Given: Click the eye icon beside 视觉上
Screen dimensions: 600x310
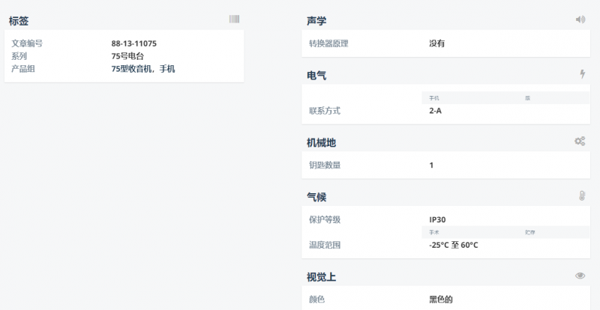Looking at the screenshot, I should coord(580,276).
